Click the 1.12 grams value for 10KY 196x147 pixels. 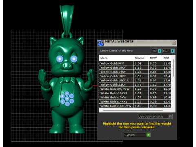[x=141, y=67]
